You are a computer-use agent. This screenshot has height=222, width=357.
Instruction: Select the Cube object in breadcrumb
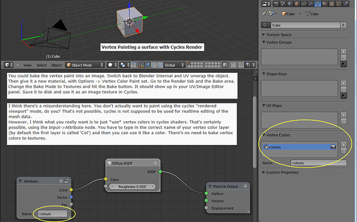pyautogui.click(x=288, y=14)
